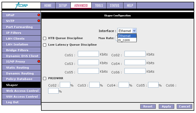Click the CoS1 Kbits input field
The height and width of the screenshot is (113, 196).
[x=88, y=54]
